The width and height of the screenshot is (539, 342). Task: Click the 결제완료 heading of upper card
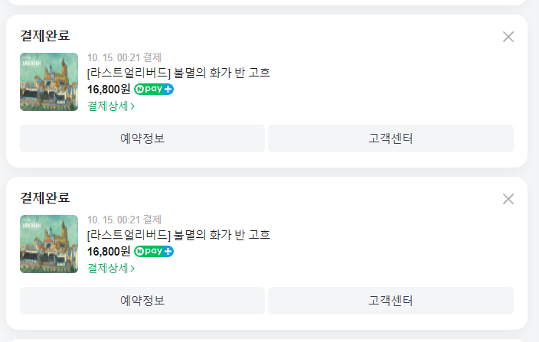[x=45, y=36]
